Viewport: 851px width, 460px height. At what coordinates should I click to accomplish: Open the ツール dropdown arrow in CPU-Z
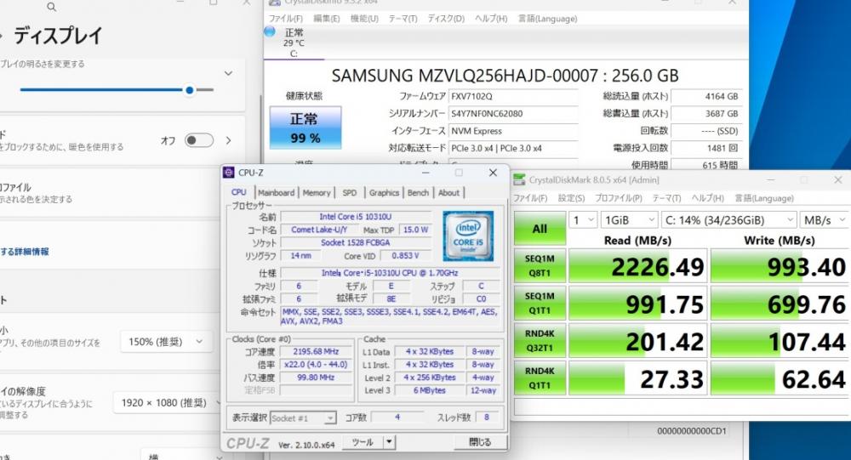click(389, 442)
